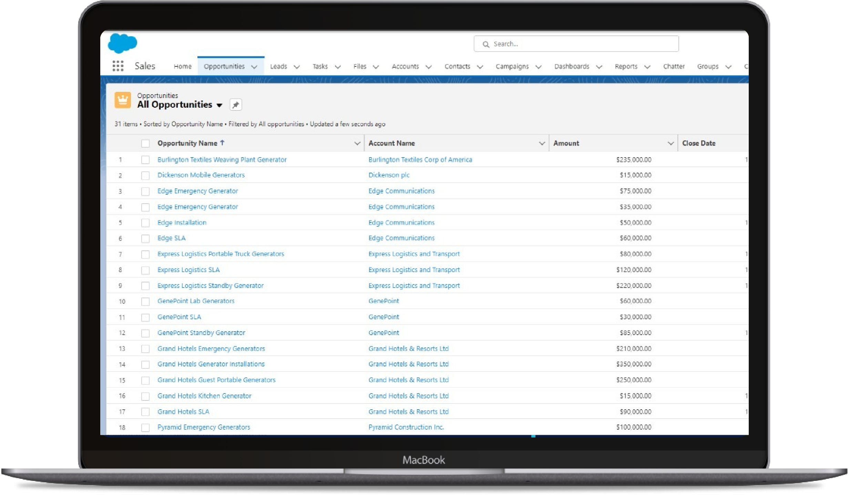Select the GenePoint Lab Generators row checkbox
Viewport: 849px width, 495px height.
tap(145, 302)
